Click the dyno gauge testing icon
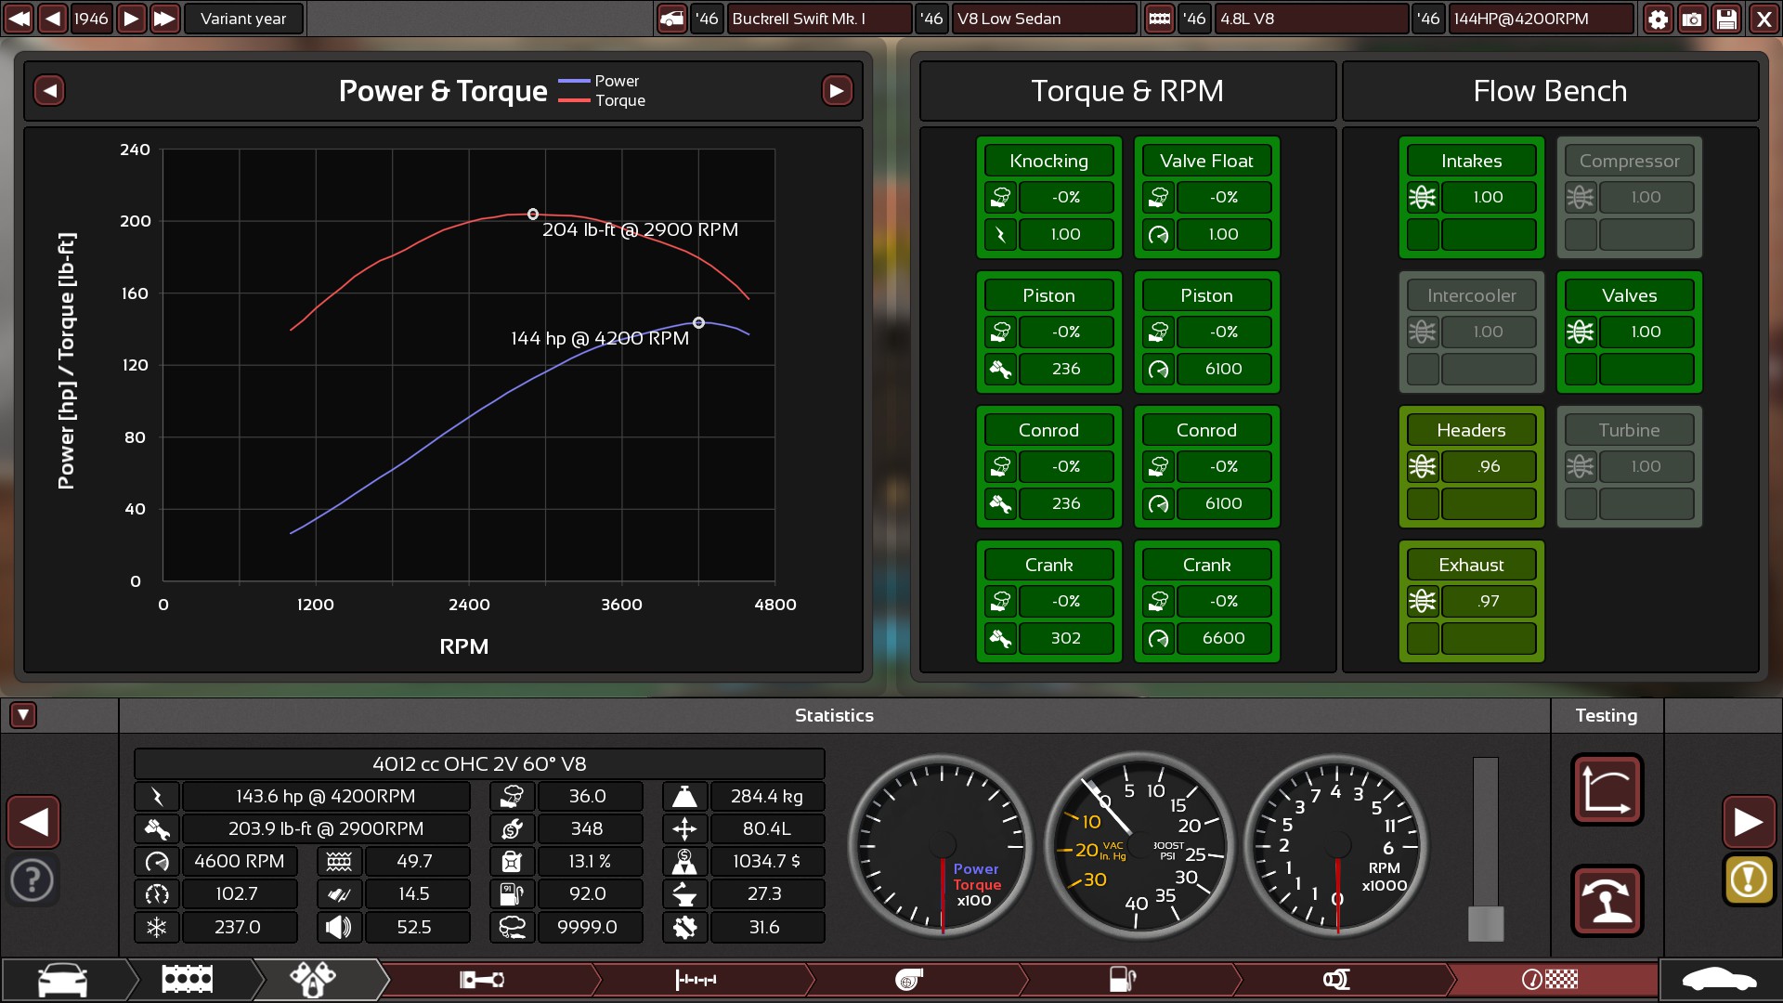1783x1003 pixels. pos(1607,901)
